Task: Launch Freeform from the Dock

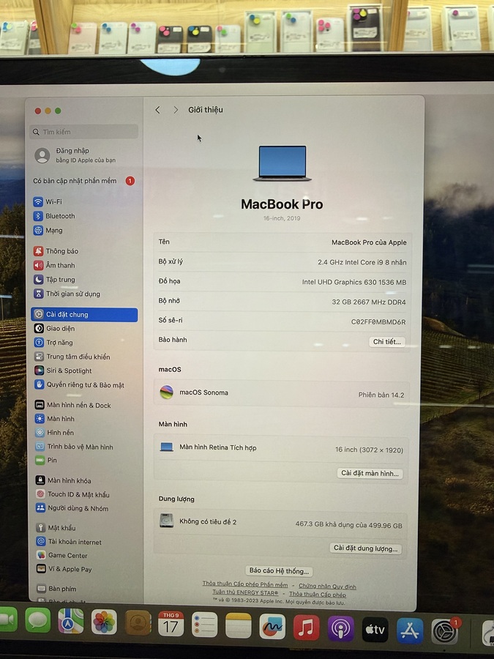Action: [x=272, y=627]
